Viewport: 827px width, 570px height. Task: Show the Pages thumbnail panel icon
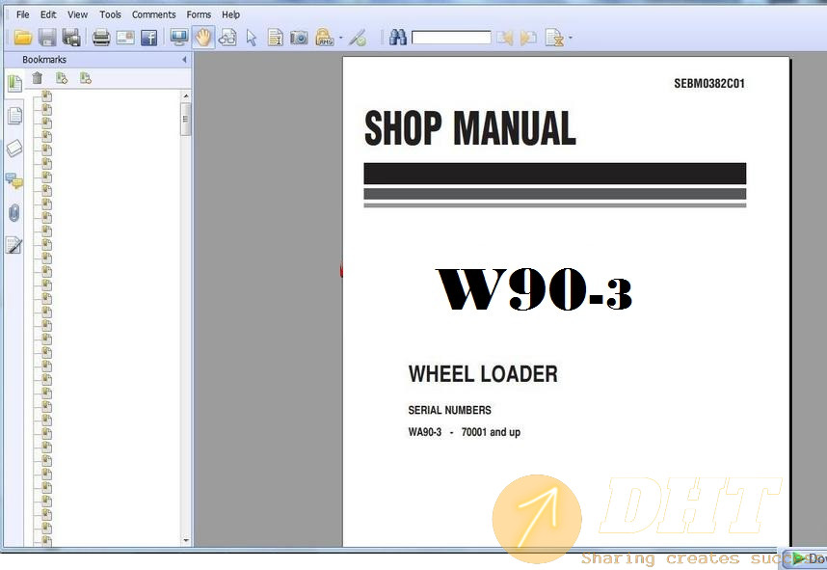point(14,116)
